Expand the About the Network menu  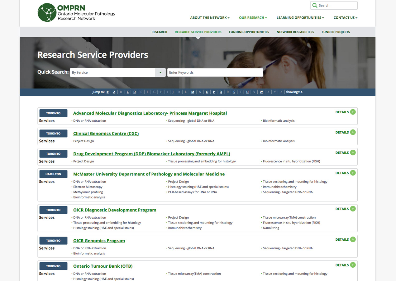coord(210,18)
